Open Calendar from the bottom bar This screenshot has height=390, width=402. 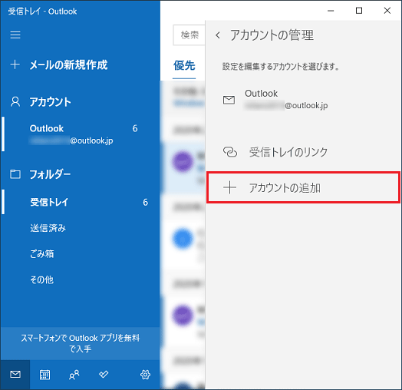tap(44, 375)
